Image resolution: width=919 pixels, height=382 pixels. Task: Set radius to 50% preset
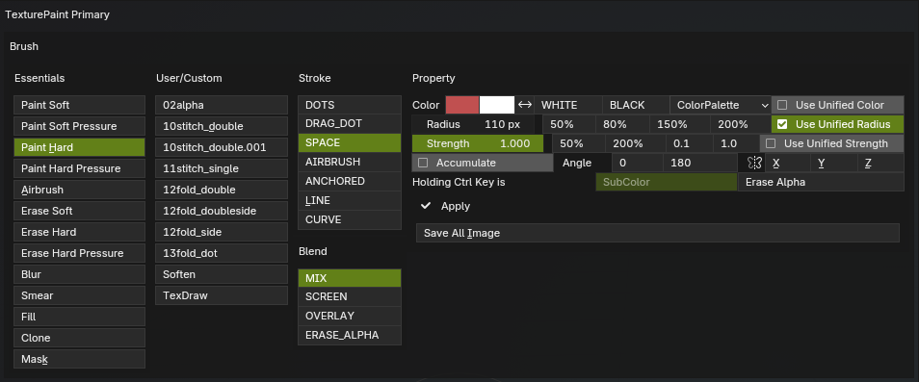(x=569, y=124)
